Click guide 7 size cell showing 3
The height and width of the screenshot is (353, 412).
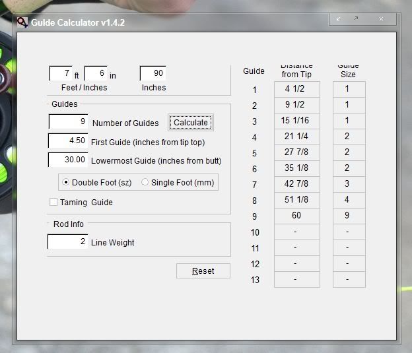[349, 184]
